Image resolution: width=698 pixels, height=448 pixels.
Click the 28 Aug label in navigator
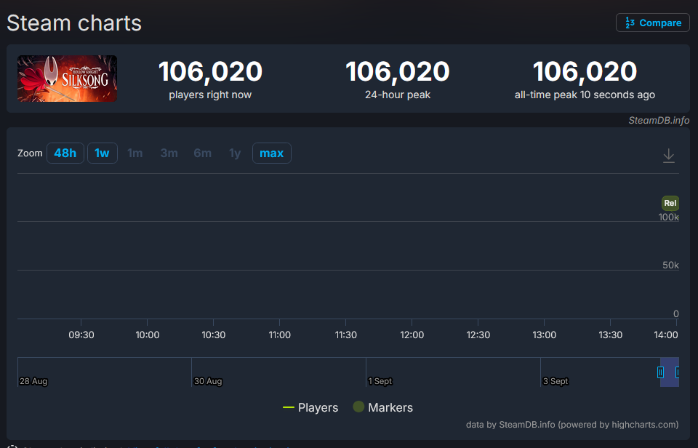[x=33, y=381]
